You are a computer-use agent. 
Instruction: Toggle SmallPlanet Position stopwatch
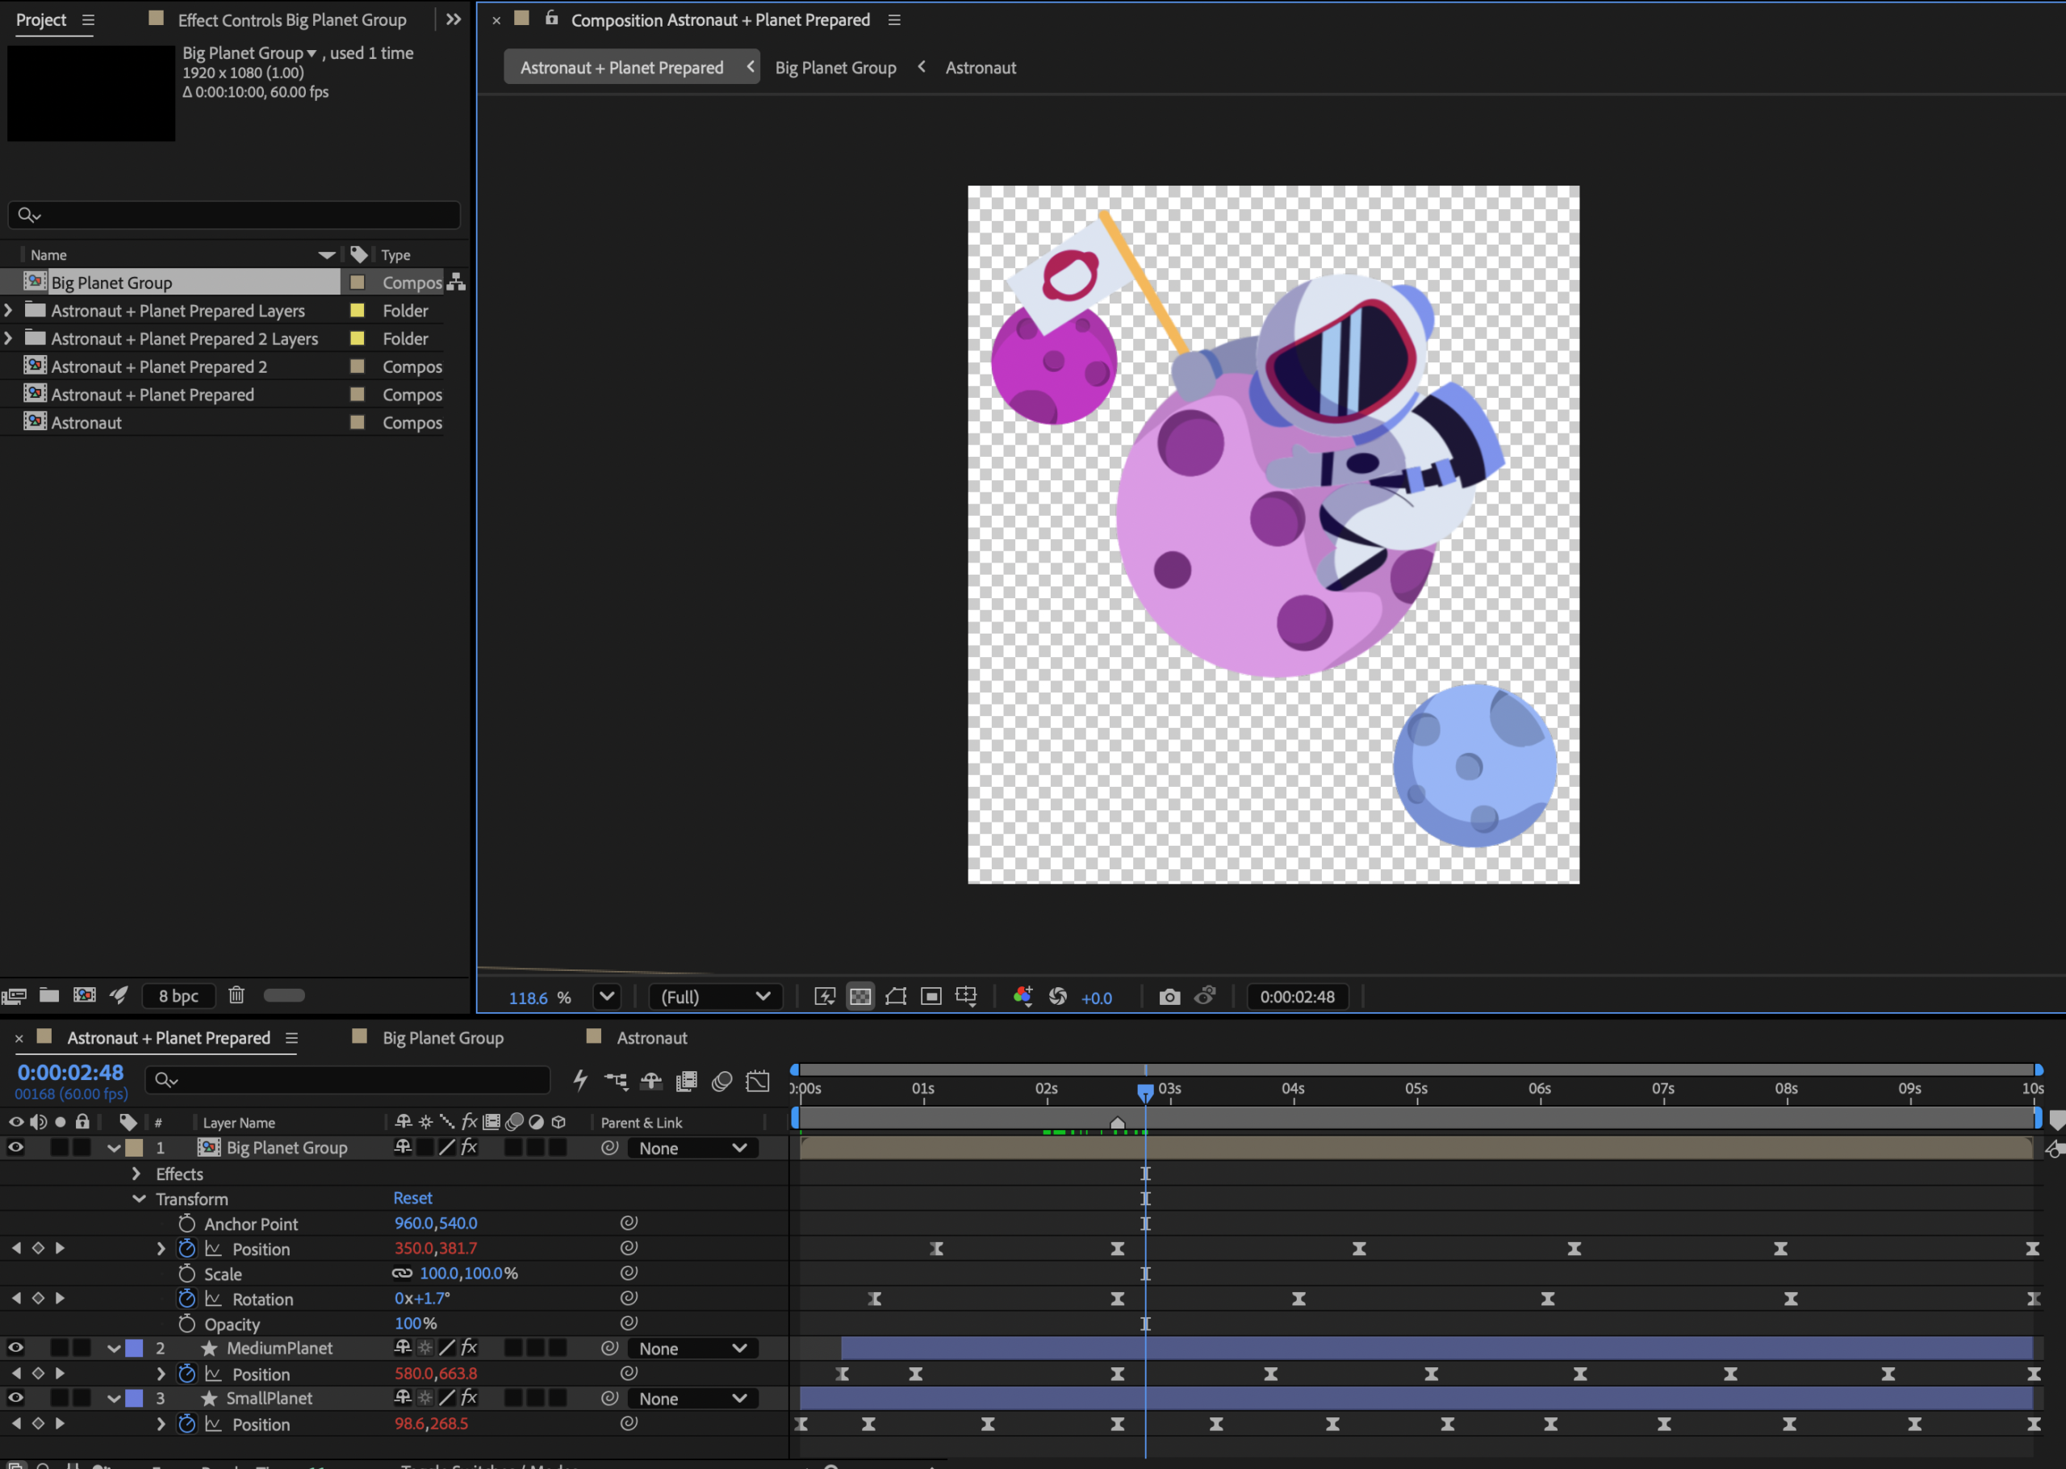(x=187, y=1424)
